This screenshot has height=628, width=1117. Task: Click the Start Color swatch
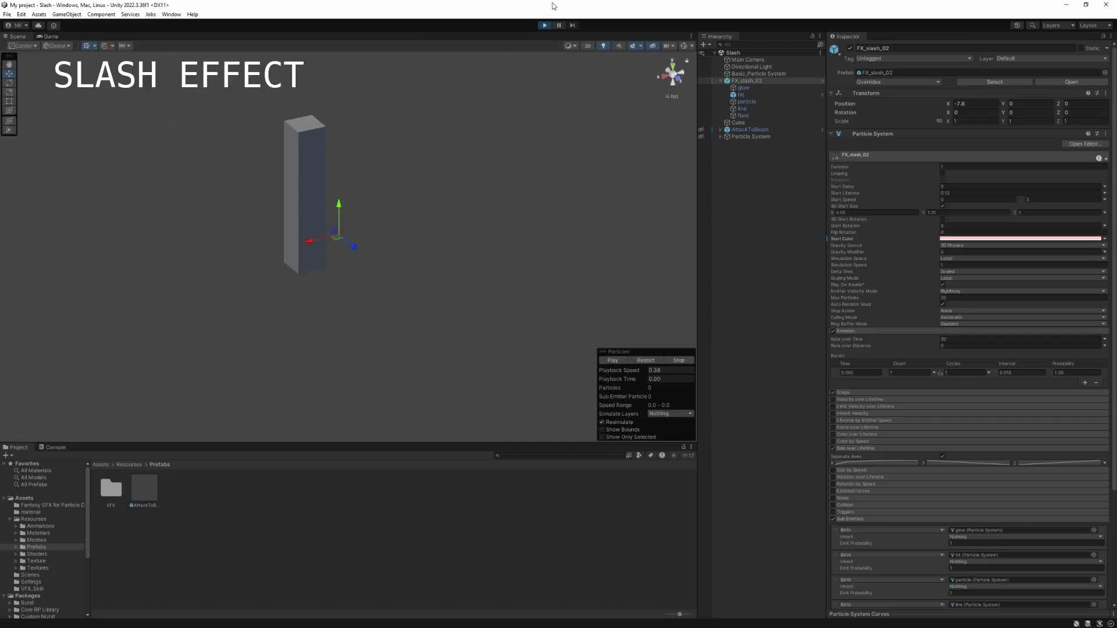click(1022, 238)
